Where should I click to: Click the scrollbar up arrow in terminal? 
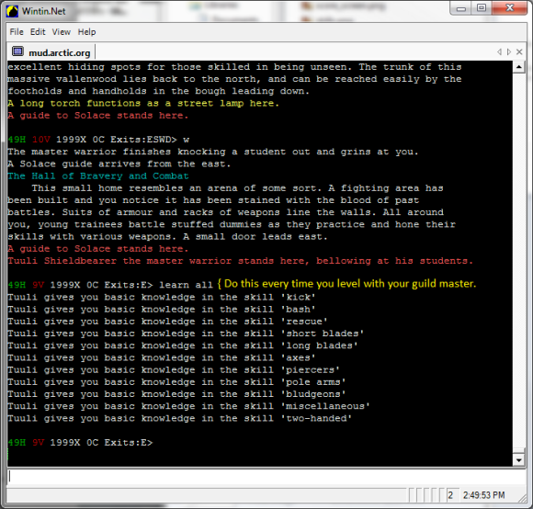coord(518,67)
